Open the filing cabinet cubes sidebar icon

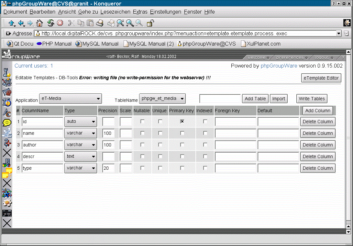tap(7, 163)
